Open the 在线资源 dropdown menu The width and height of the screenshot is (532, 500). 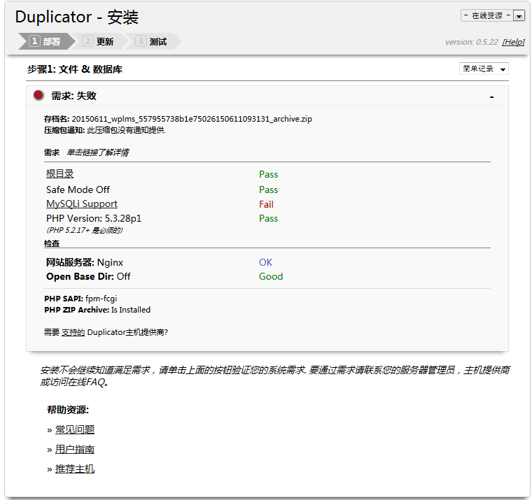[x=486, y=15]
